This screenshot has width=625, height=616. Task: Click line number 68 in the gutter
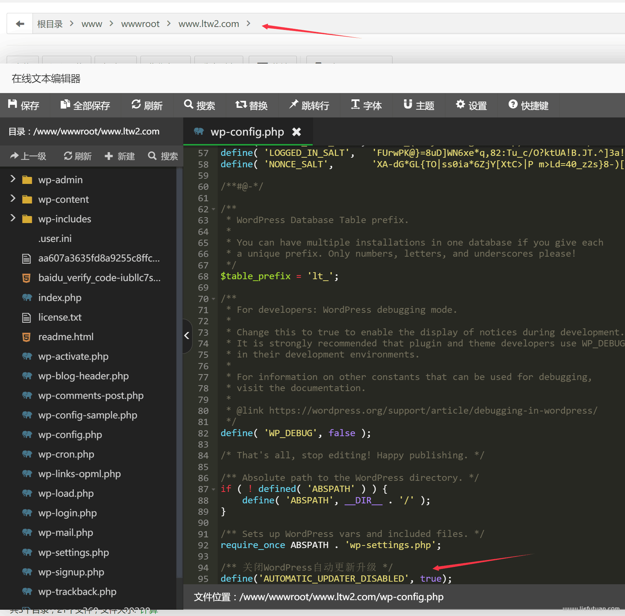click(203, 277)
